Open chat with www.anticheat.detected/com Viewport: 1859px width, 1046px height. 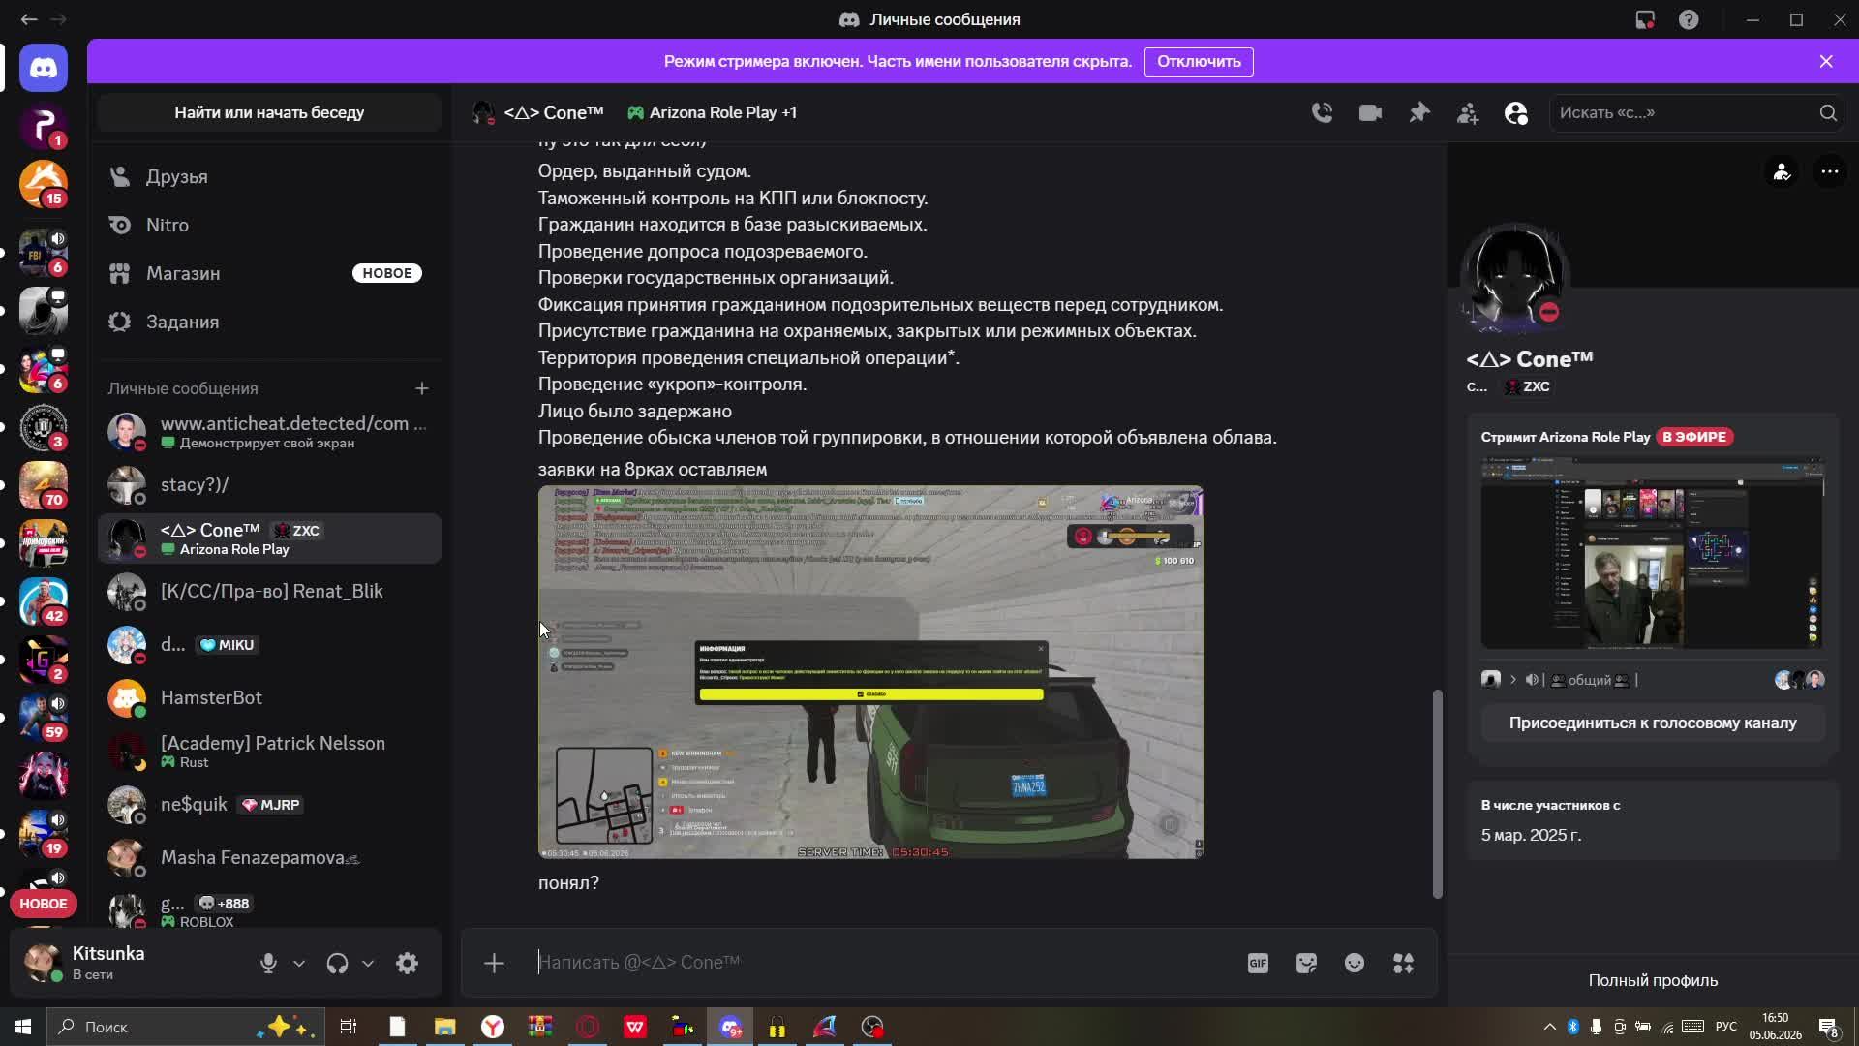click(x=269, y=432)
